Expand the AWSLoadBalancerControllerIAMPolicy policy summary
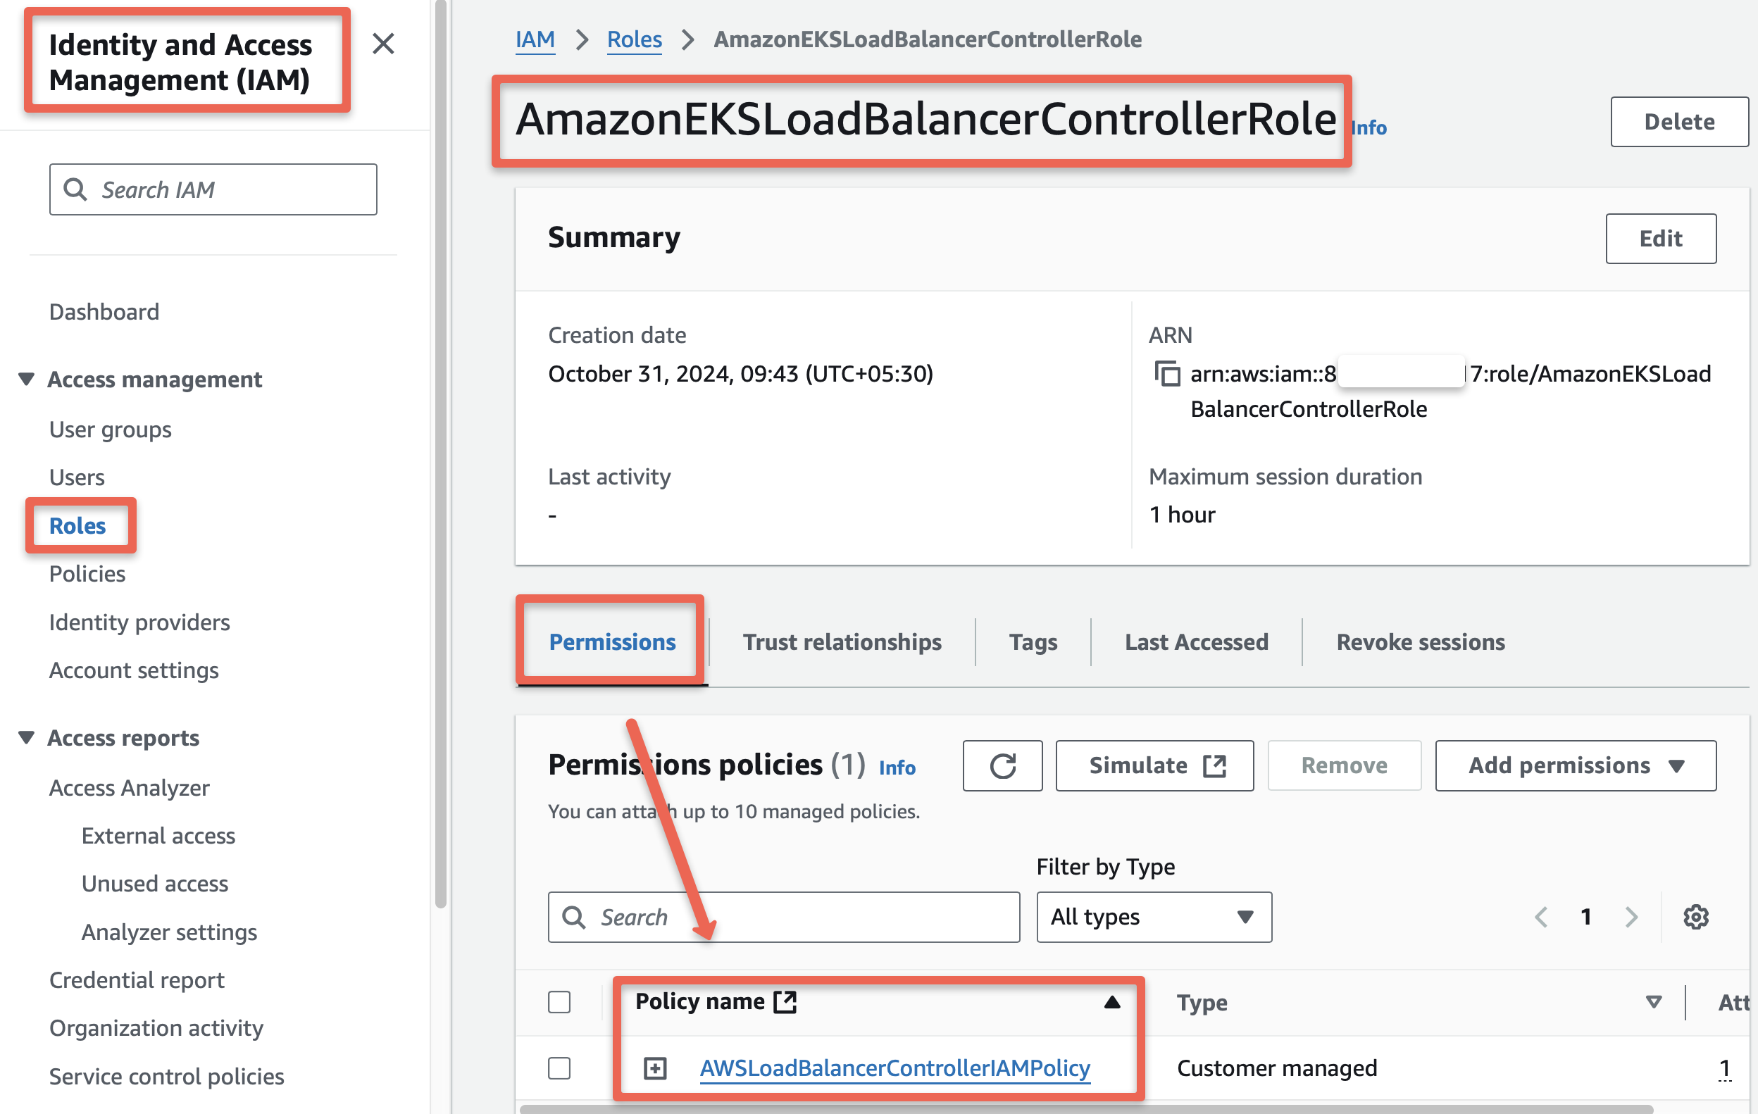Screen dimensions: 1758x1114 (656, 1068)
